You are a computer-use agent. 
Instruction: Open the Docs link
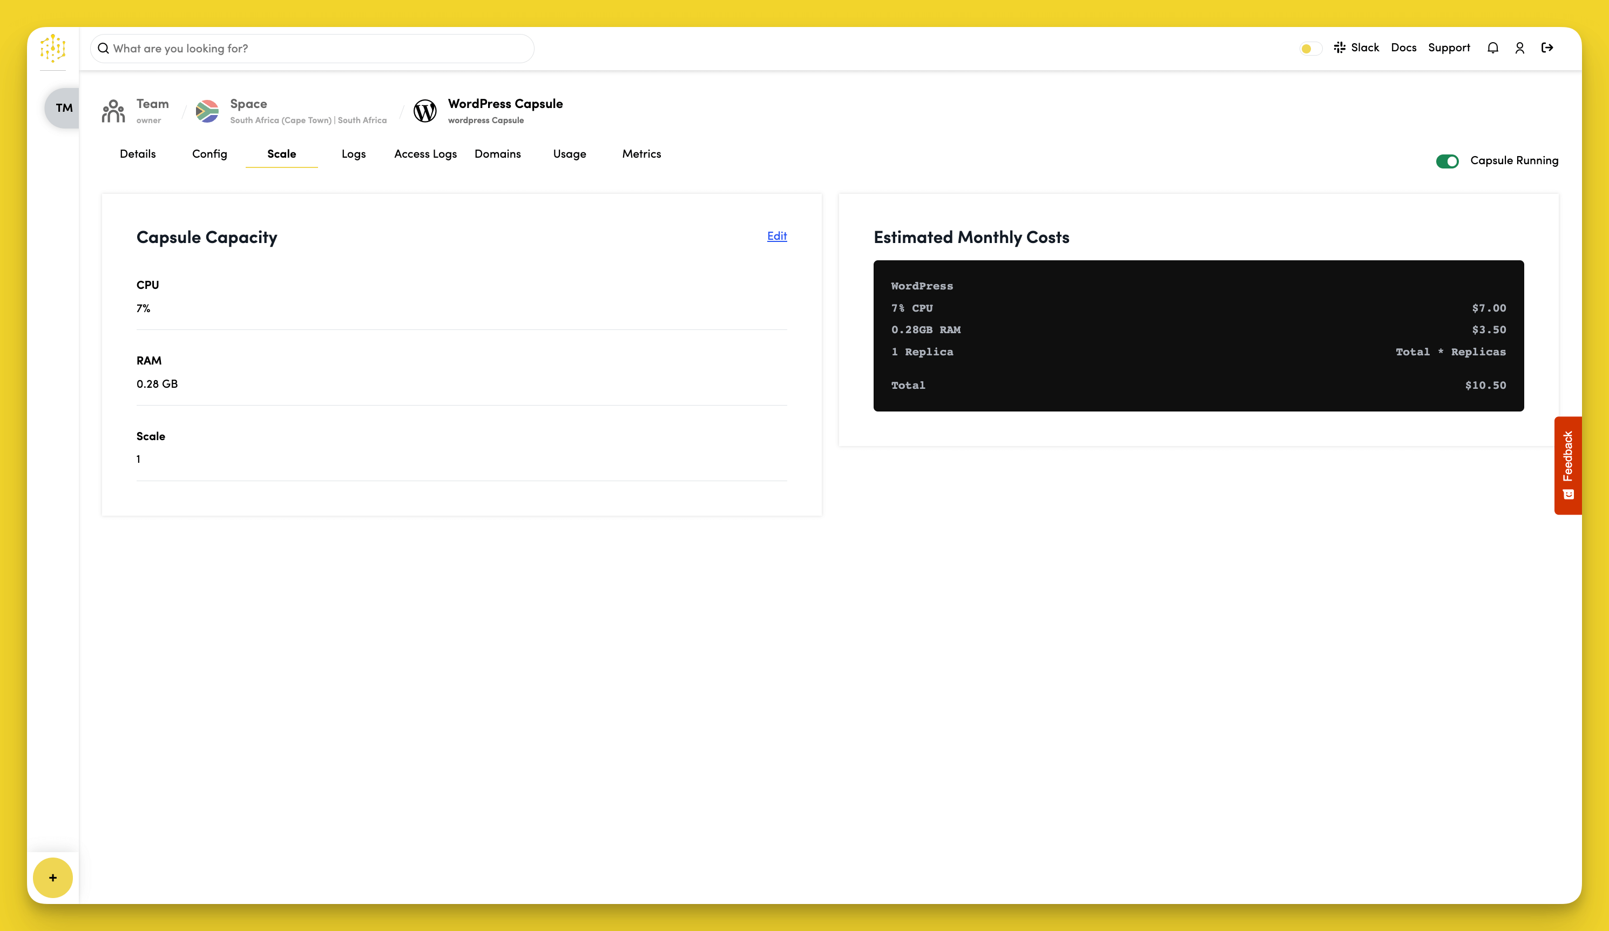(x=1403, y=48)
